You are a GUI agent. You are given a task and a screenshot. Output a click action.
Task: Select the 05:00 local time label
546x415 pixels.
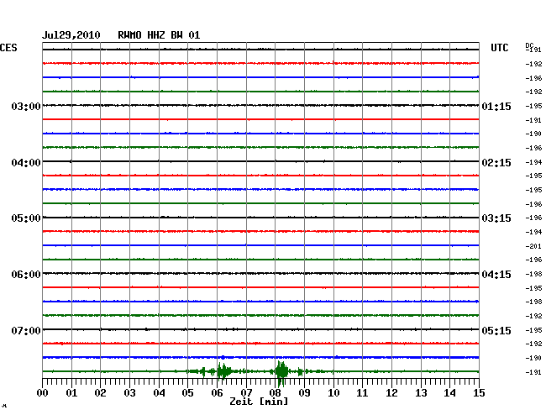click(x=26, y=218)
